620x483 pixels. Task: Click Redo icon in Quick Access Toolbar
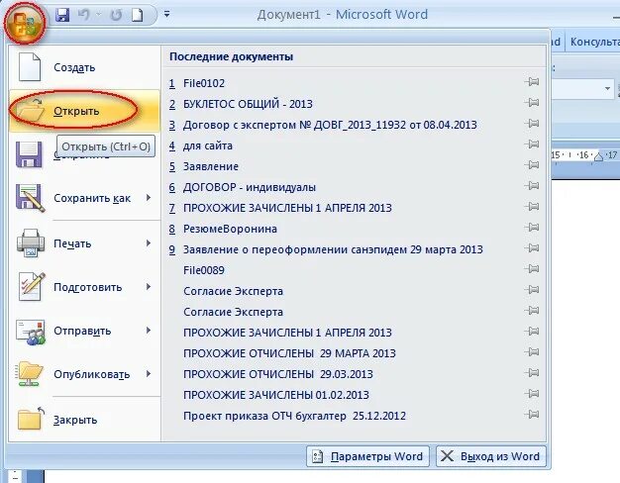[x=116, y=15]
